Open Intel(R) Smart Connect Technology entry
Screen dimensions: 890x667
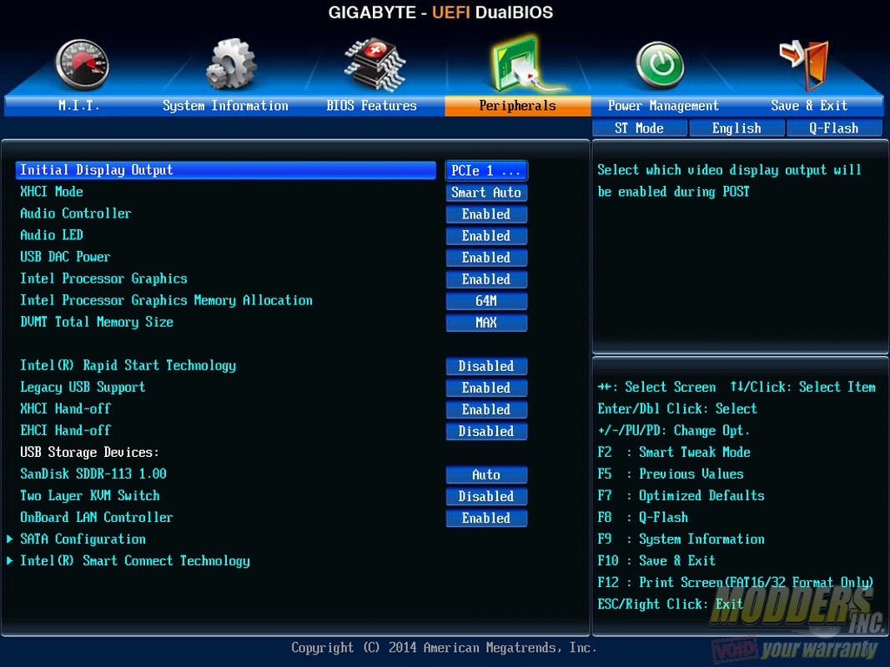pos(135,560)
